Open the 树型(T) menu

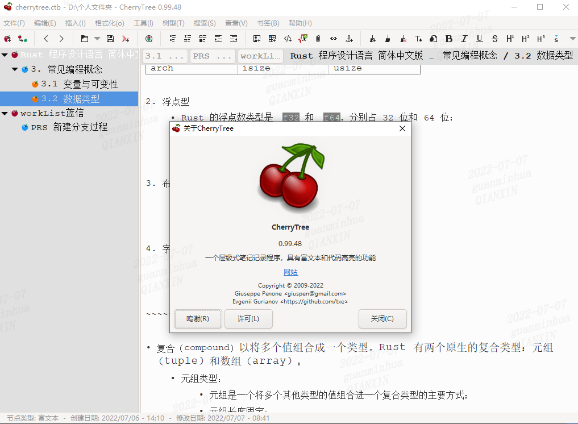pos(173,23)
